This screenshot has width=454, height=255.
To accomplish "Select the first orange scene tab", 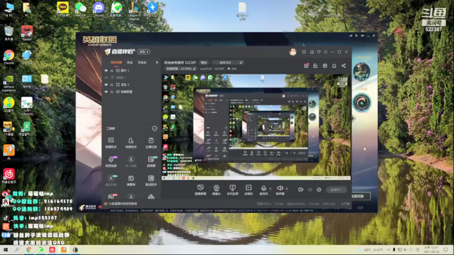I will 116,62.
